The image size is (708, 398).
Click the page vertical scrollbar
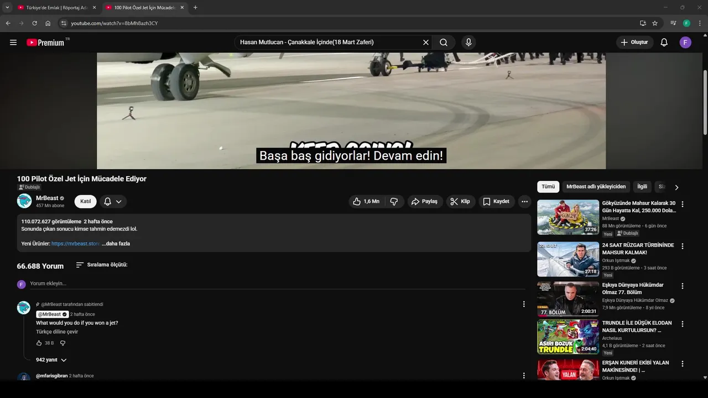tap(705, 101)
